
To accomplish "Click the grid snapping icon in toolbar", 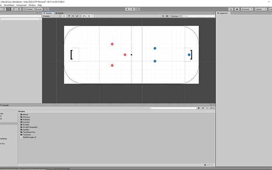I will click(46, 9).
